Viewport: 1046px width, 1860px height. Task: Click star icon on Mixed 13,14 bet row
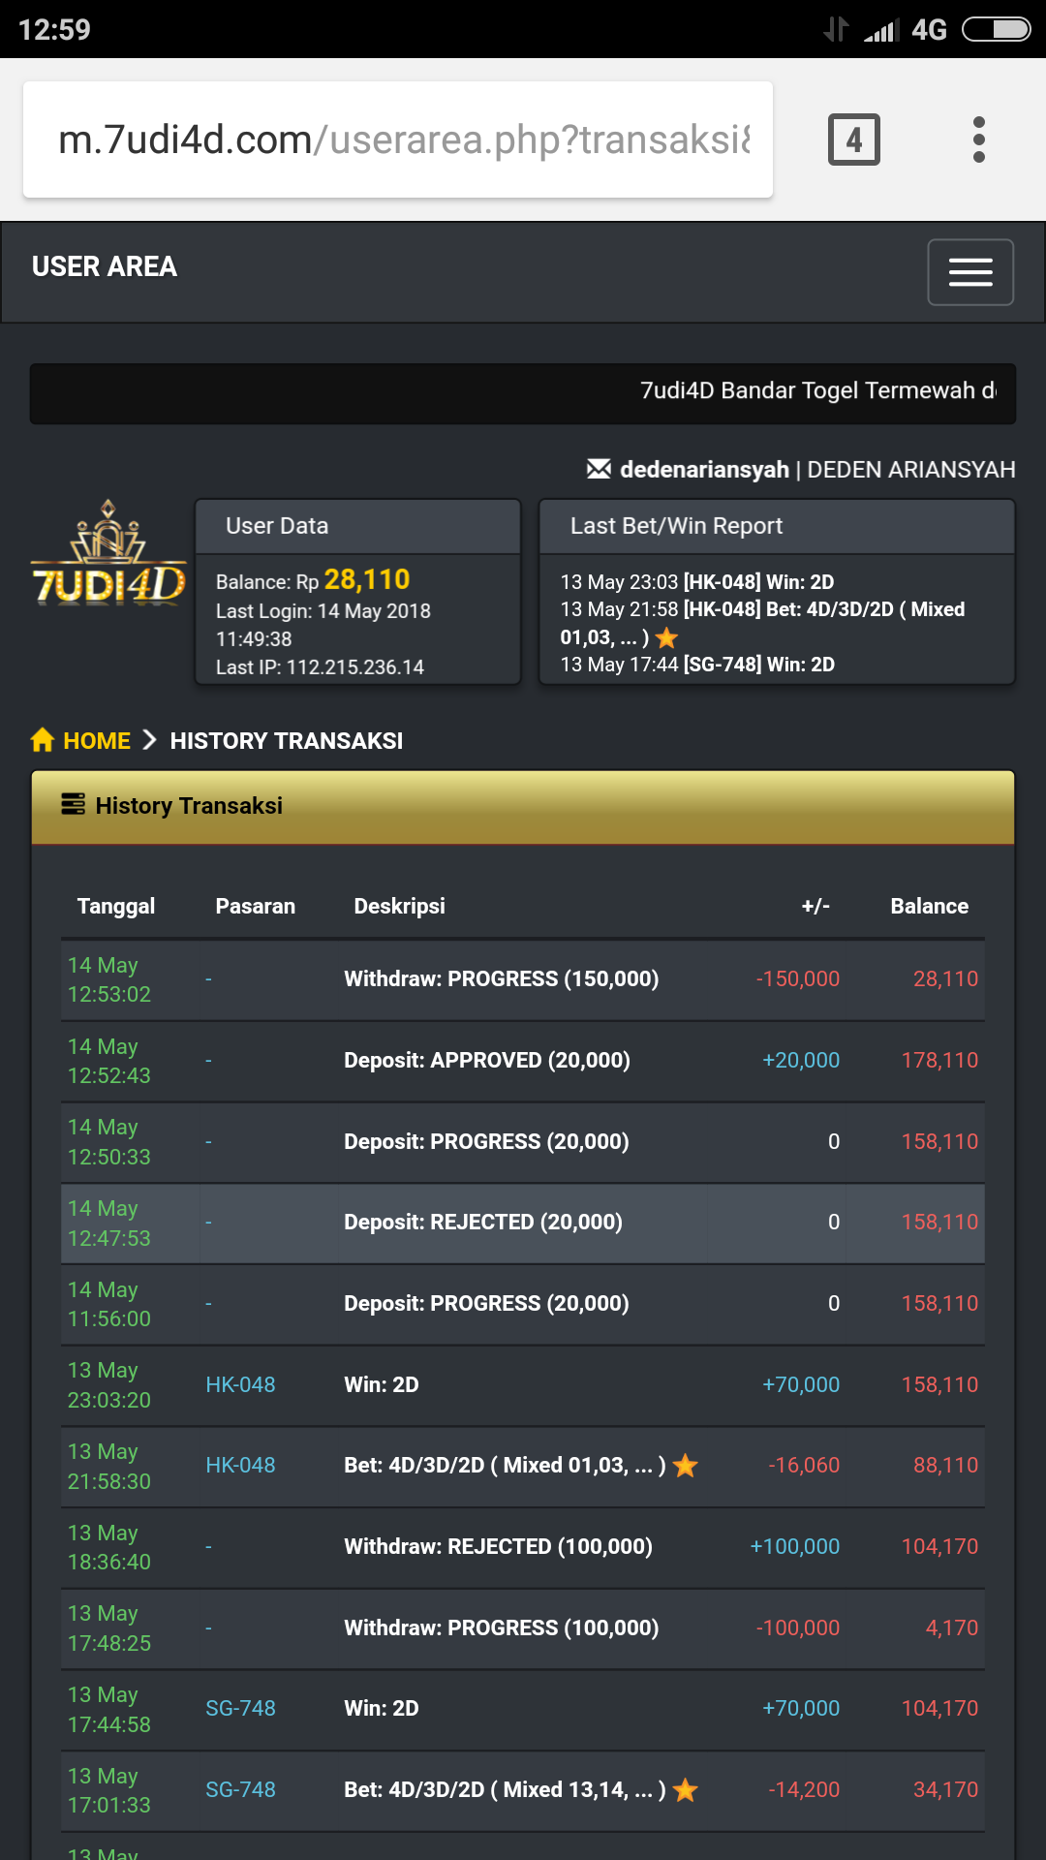click(686, 1790)
